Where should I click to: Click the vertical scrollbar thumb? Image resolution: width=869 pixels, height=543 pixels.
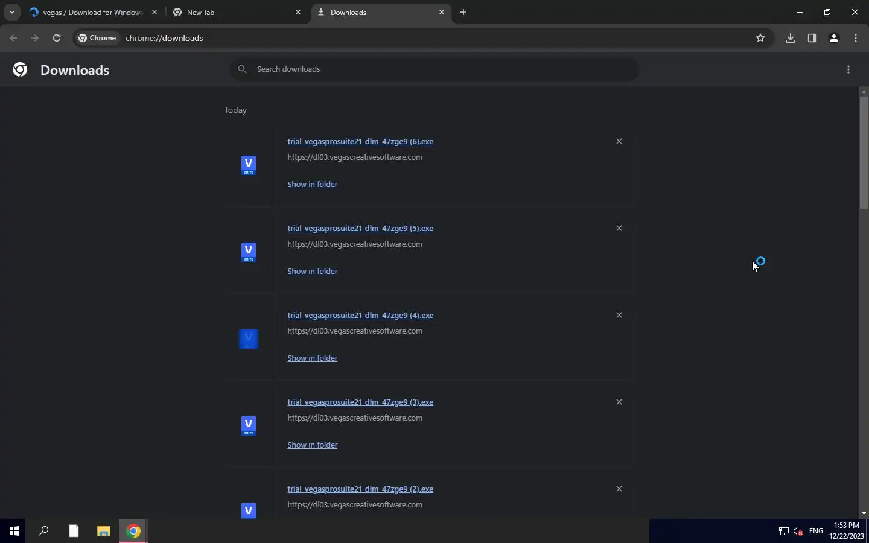(x=864, y=153)
